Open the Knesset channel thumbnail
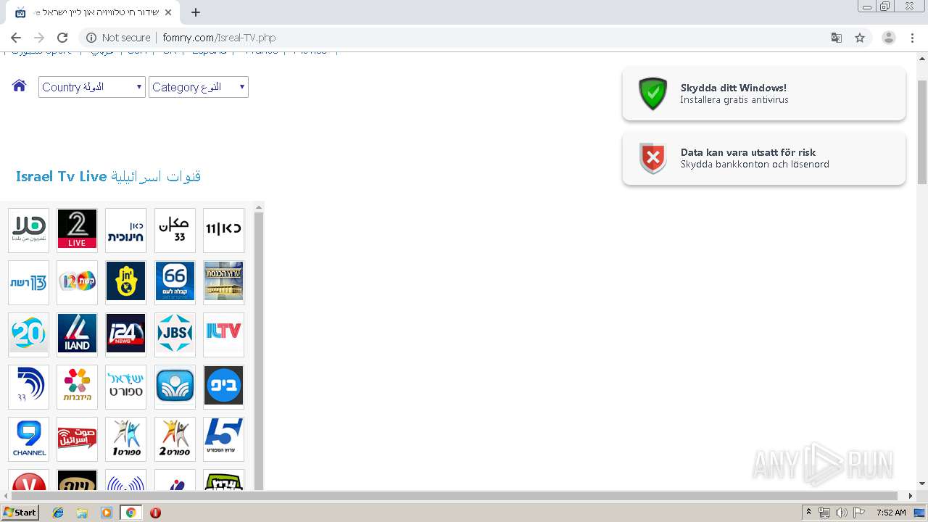 click(x=223, y=283)
